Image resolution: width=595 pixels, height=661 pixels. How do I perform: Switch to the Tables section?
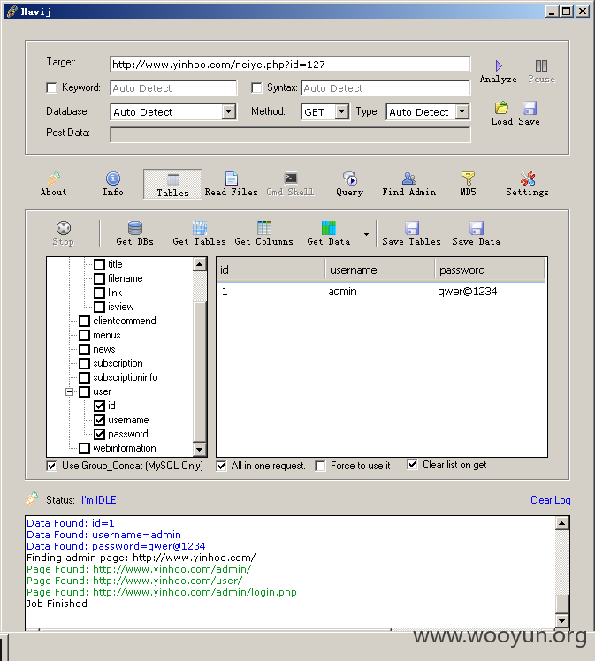172,184
